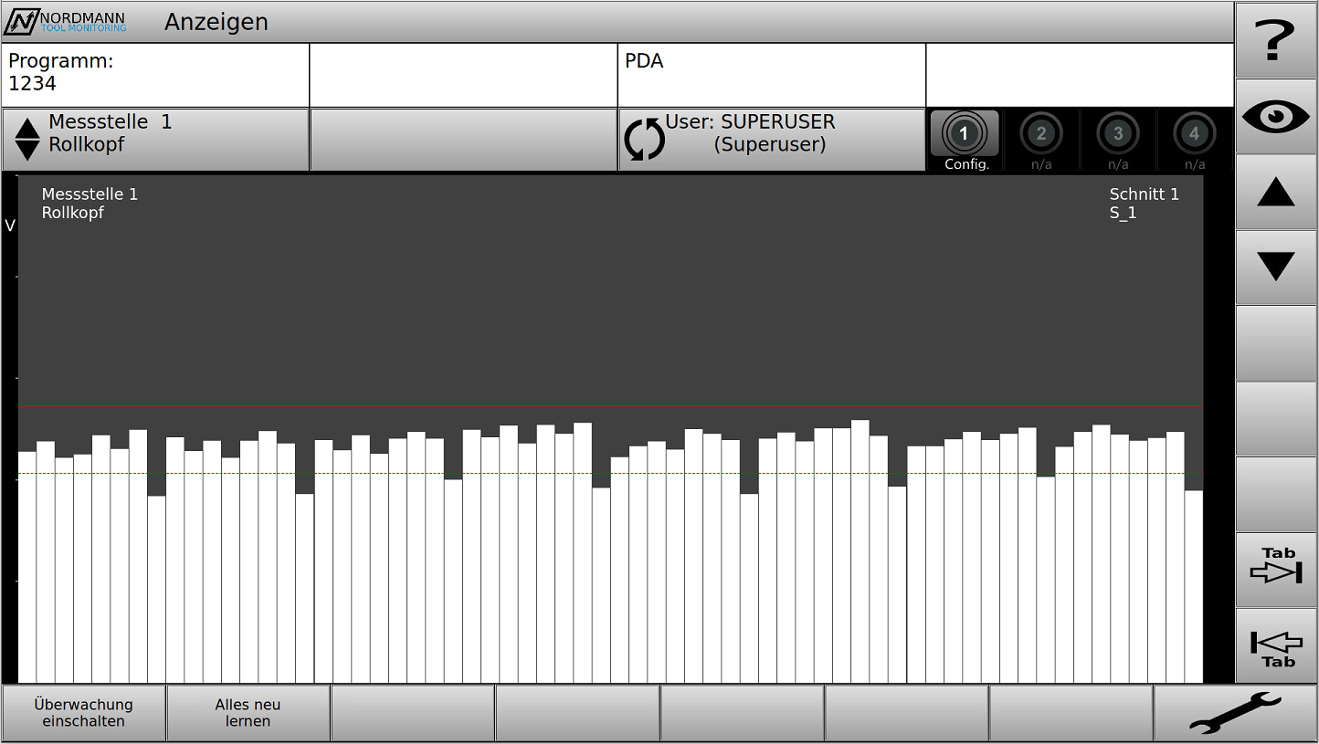Switch user via the circular arrows icon

pyautogui.click(x=644, y=141)
